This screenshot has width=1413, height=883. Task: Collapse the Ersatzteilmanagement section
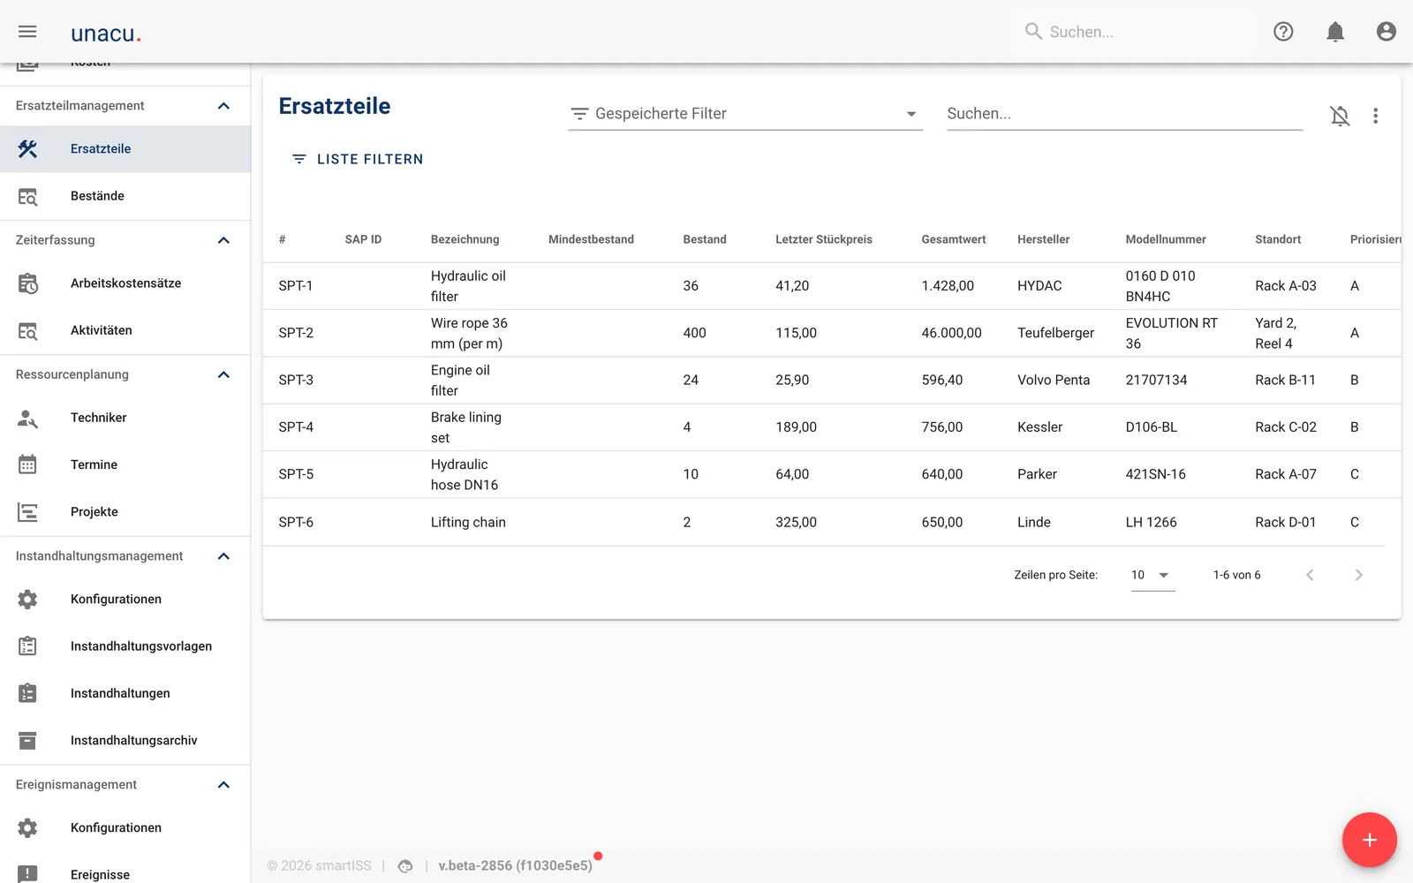[223, 106]
